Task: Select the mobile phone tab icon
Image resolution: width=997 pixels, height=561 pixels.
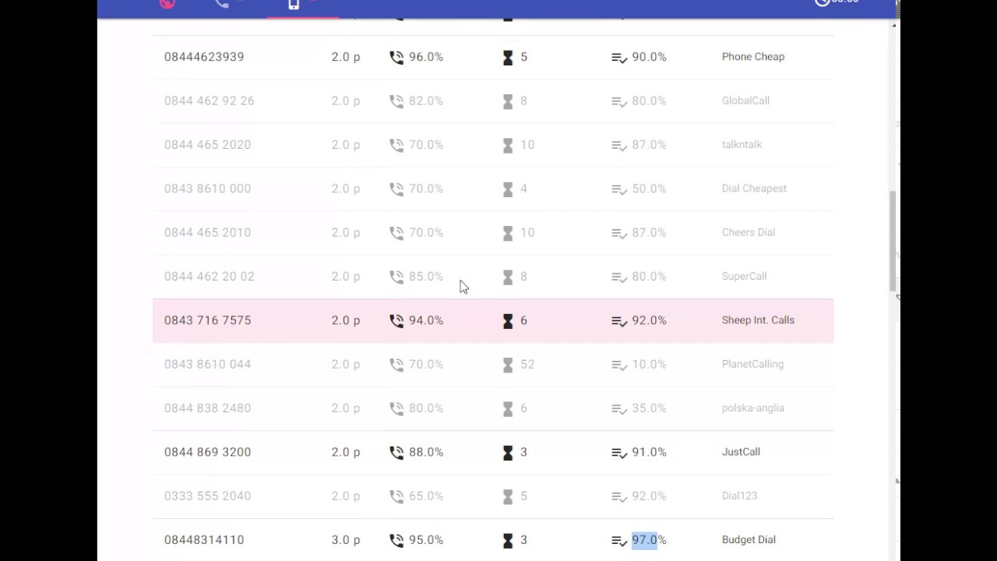Action: (294, 5)
